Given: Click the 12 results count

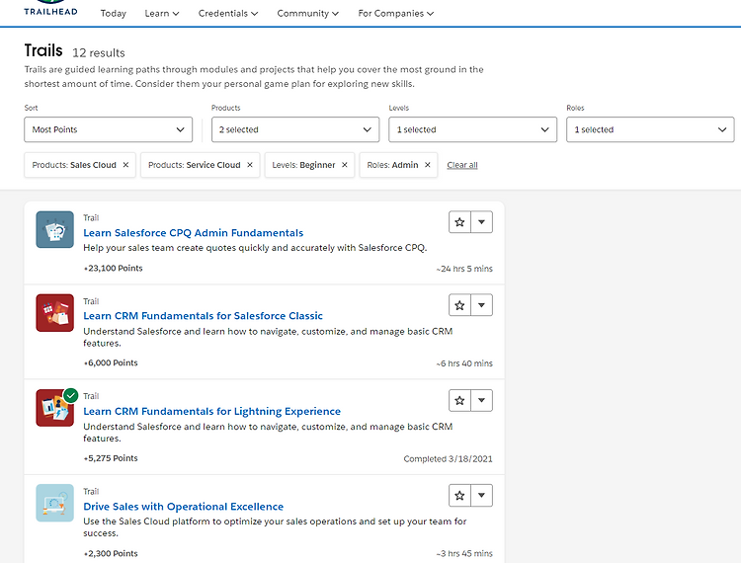Looking at the screenshot, I should 98,53.
